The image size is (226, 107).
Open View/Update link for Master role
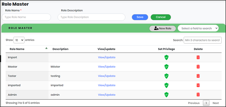tap(107, 67)
